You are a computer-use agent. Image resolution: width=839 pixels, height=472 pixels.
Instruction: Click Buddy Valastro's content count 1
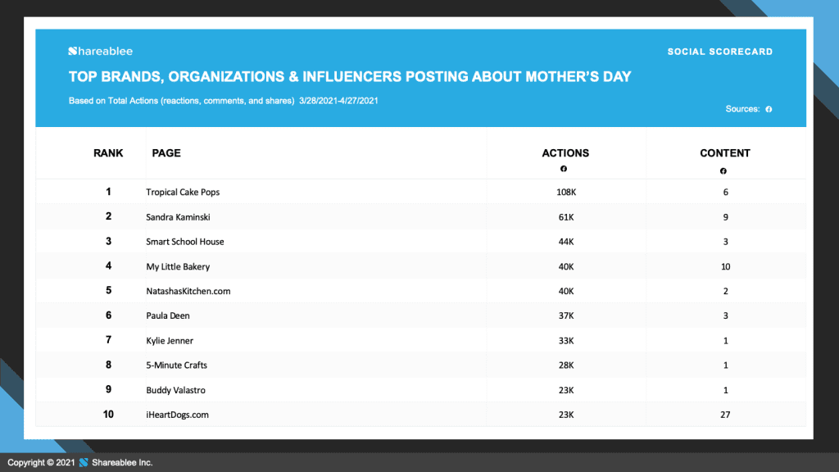click(x=726, y=390)
